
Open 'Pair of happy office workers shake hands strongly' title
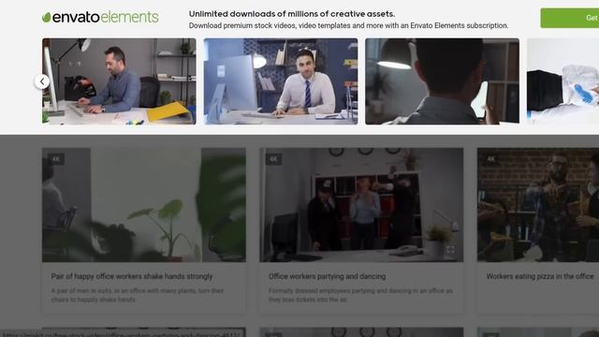132,276
